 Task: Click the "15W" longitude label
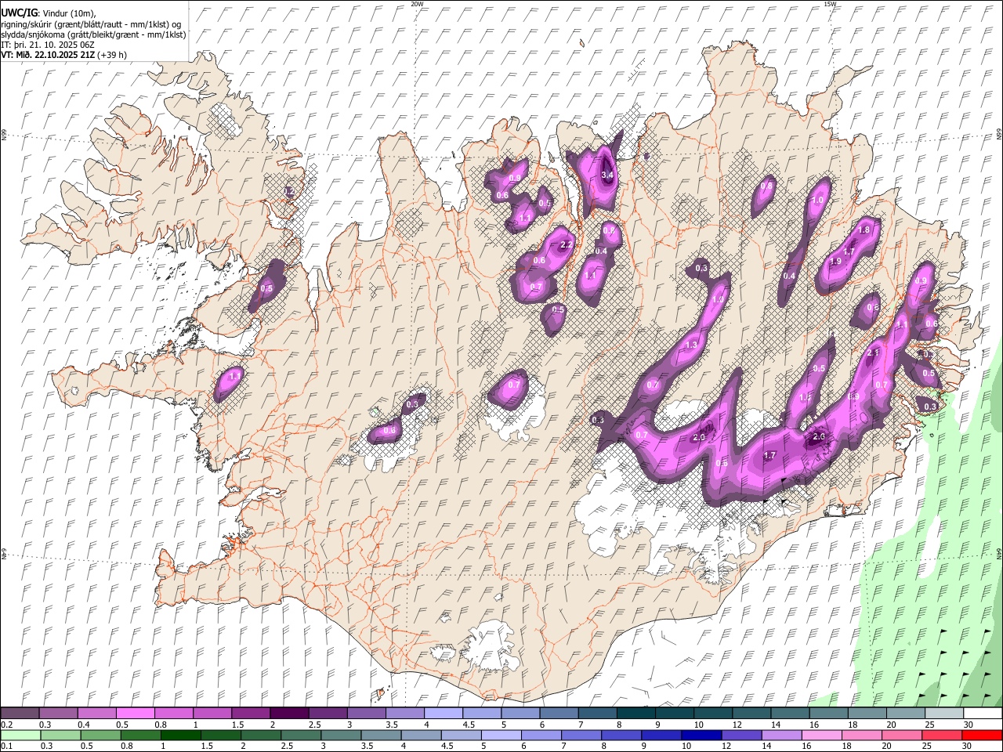(x=830, y=4)
